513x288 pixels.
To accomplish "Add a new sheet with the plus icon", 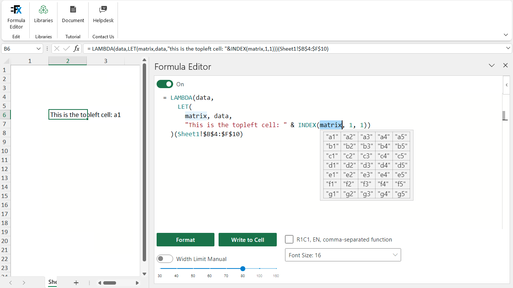I will [76, 283].
